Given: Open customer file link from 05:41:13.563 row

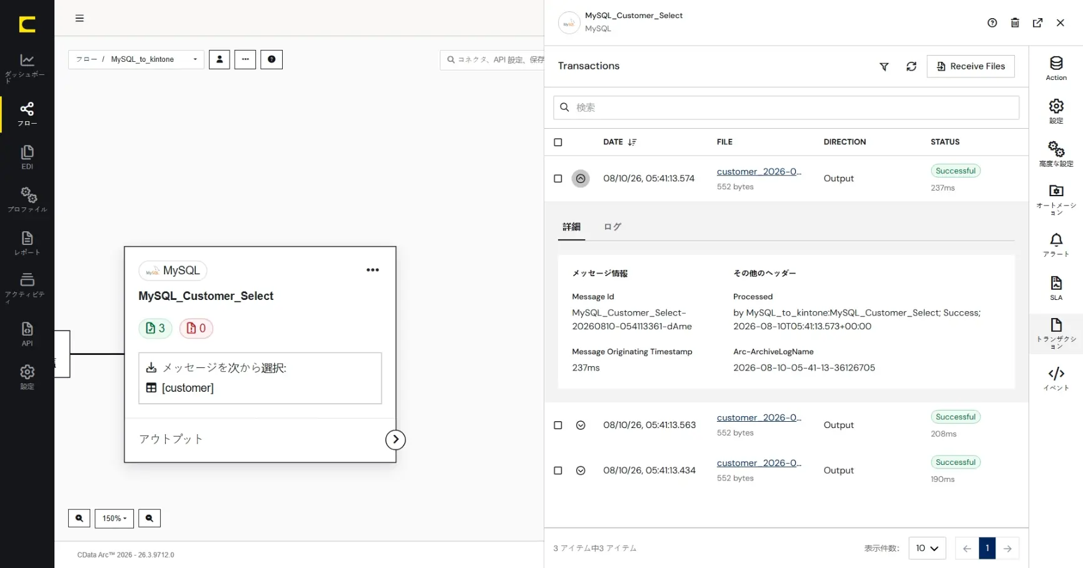Looking at the screenshot, I should (x=759, y=417).
